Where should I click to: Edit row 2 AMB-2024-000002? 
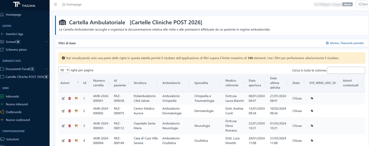click(x=63, y=111)
